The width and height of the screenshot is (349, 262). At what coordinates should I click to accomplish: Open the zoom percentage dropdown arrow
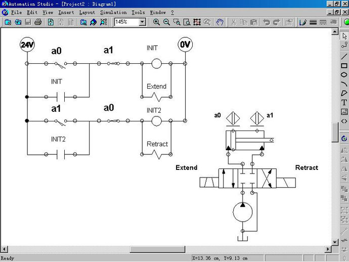tap(142, 22)
